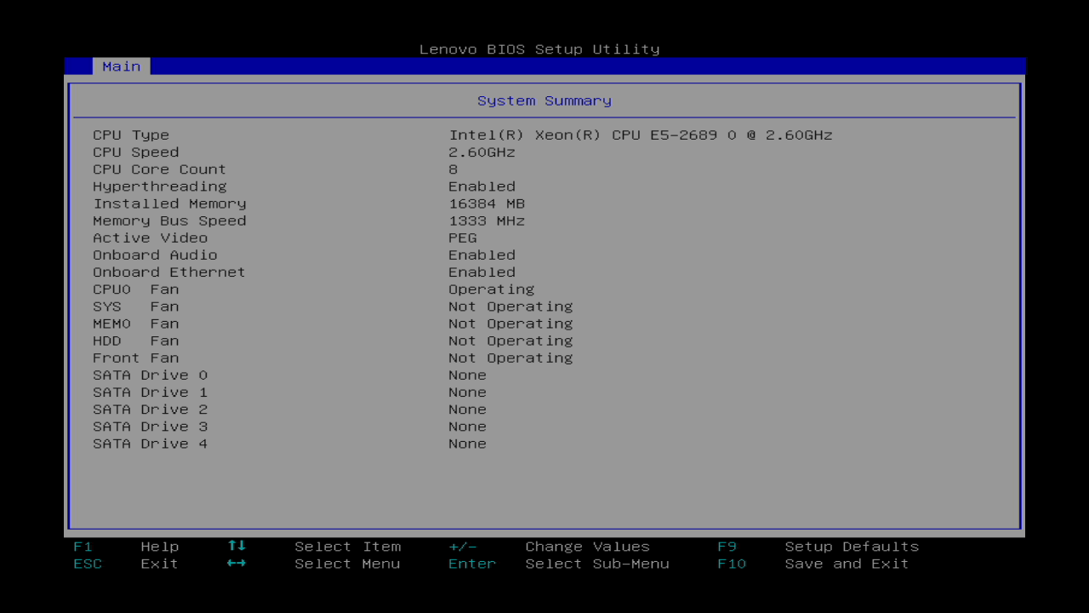The width and height of the screenshot is (1089, 613).
Task: Click the SATA Drive 3 None value
Action: tap(468, 426)
